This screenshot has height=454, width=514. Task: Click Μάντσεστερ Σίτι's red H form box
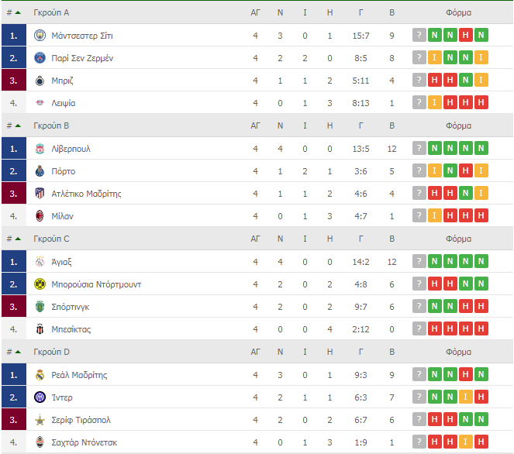(x=466, y=36)
